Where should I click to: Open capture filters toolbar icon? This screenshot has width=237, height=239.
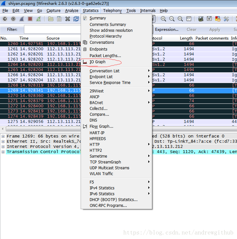(x=201, y=19)
